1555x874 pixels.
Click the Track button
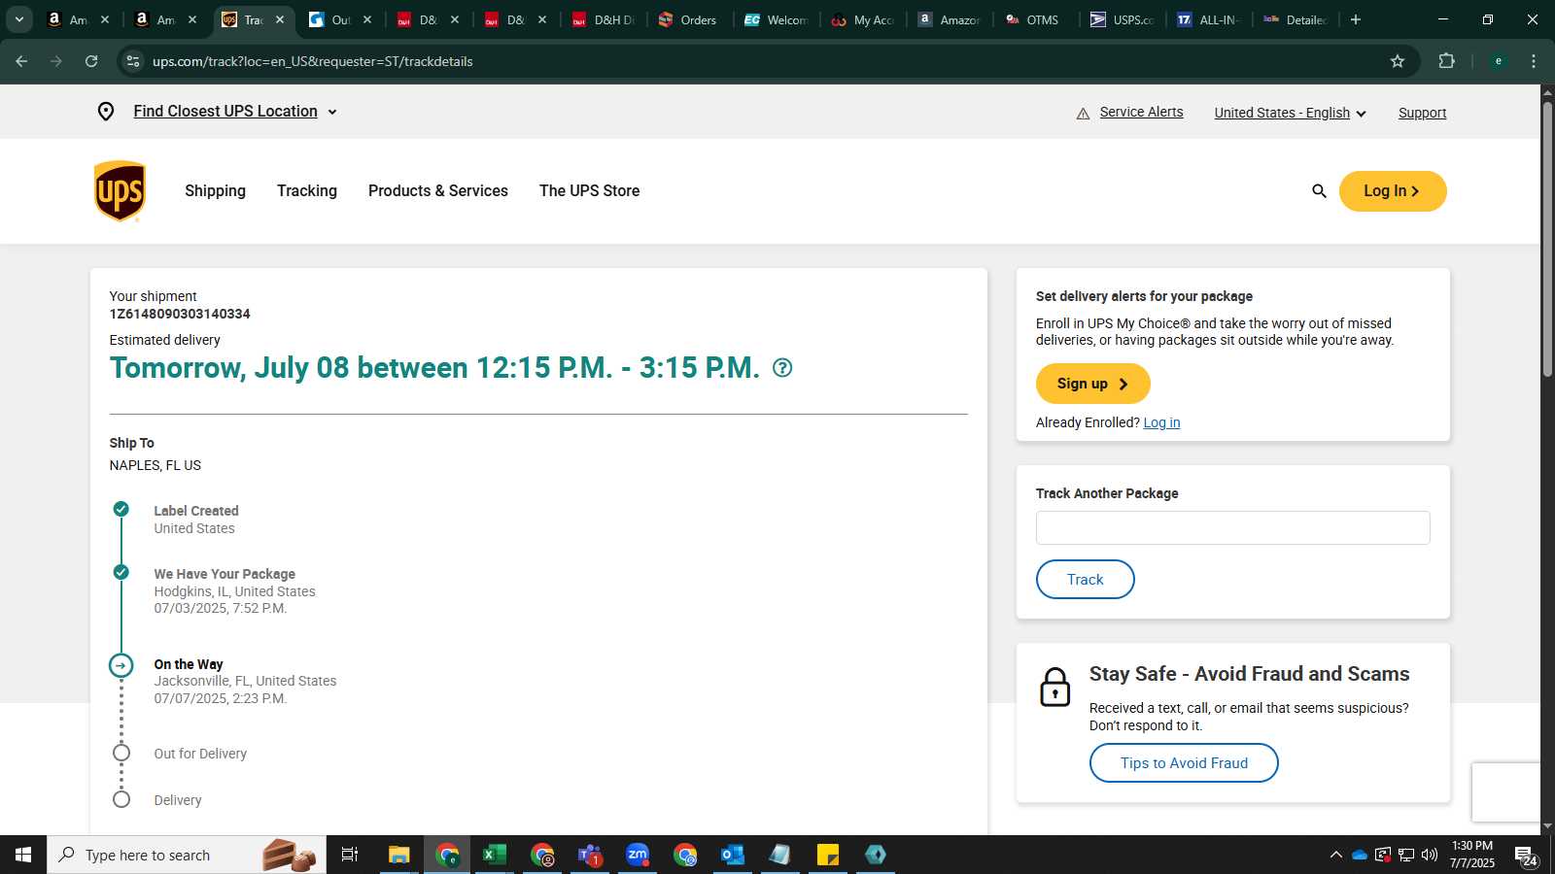pos(1086,580)
